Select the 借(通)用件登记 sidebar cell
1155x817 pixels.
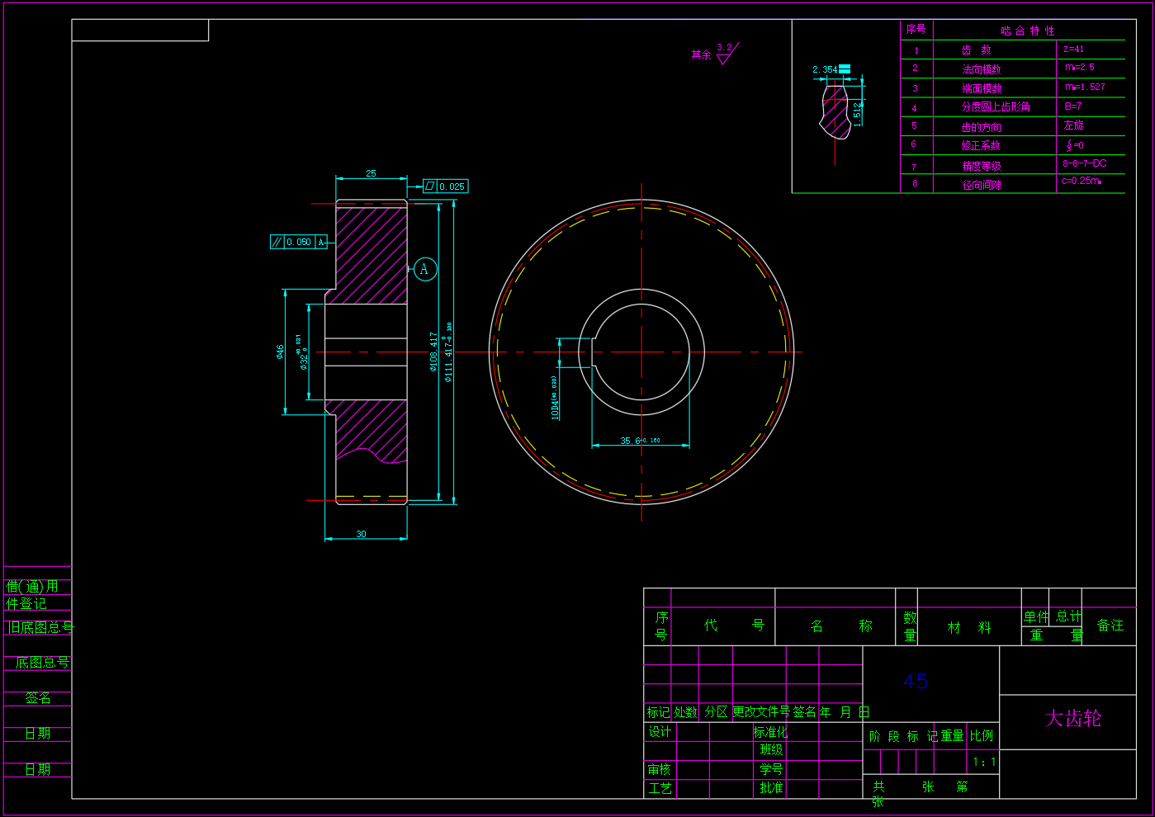click(33, 595)
